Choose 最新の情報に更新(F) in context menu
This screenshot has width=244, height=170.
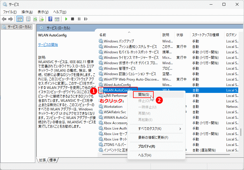[156, 138]
